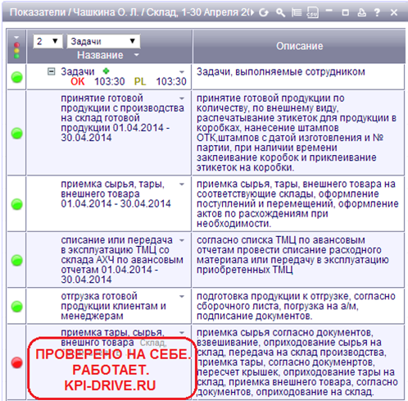Open sort arrow next to Название header

pyautogui.click(x=137, y=55)
